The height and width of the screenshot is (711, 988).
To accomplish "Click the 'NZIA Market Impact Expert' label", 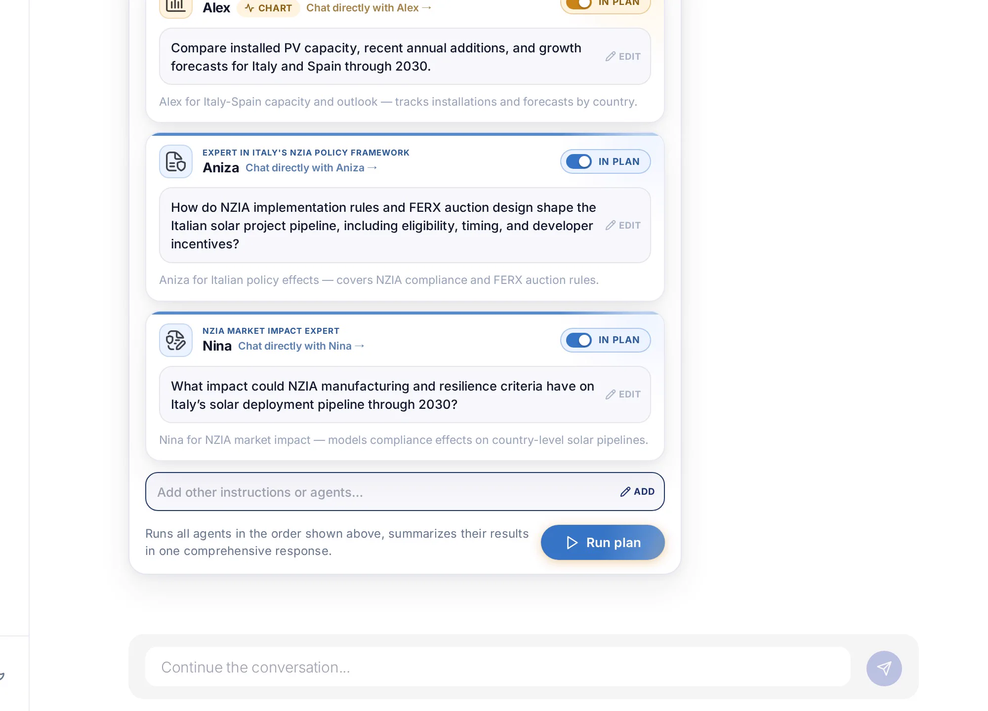I will pyautogui.click(x=271, y=331).
